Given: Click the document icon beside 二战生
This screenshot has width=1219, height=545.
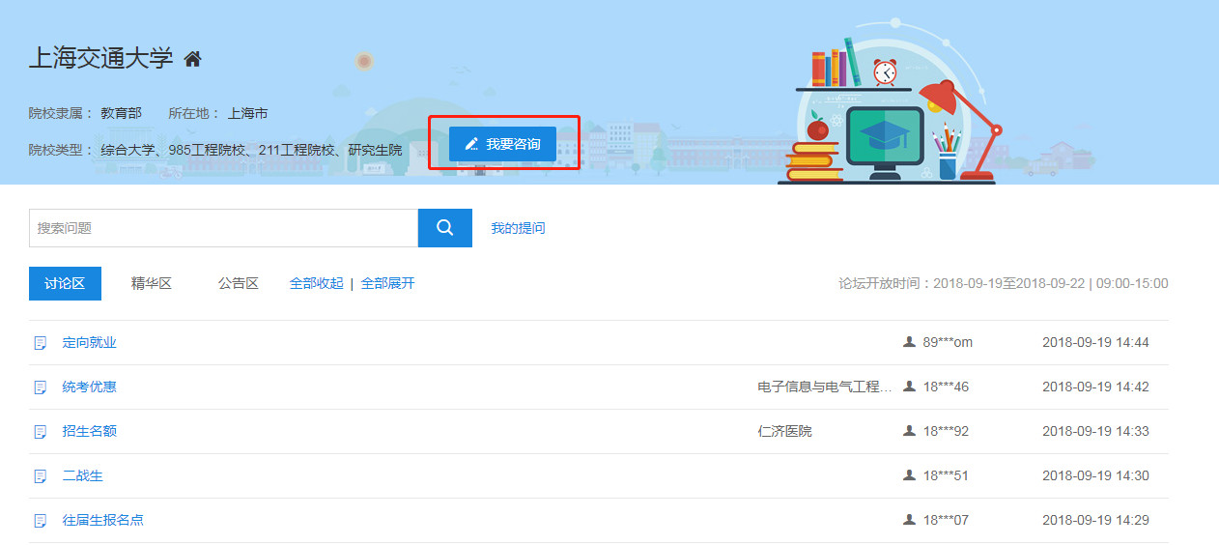Looking at the screenshot, I should (x=41, y=476).
